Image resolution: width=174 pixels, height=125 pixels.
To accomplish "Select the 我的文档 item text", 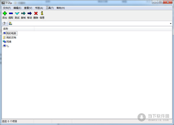I will (x=11, y=37).
